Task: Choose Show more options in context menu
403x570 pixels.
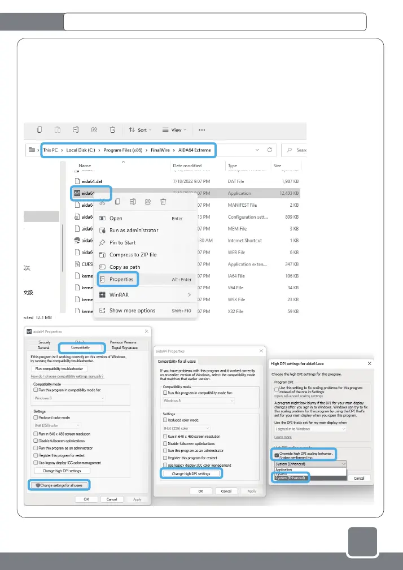Action: pyautogui.click(x=146, y=311)
